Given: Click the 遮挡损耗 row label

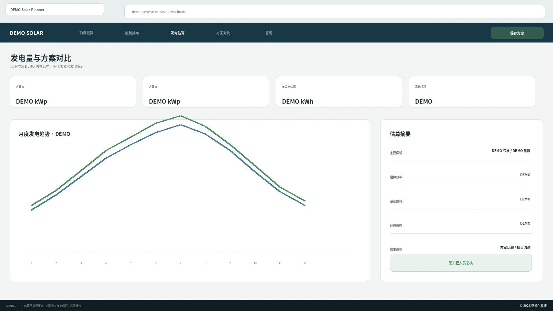Looking at the screenshot, I should tap(396, 226).
